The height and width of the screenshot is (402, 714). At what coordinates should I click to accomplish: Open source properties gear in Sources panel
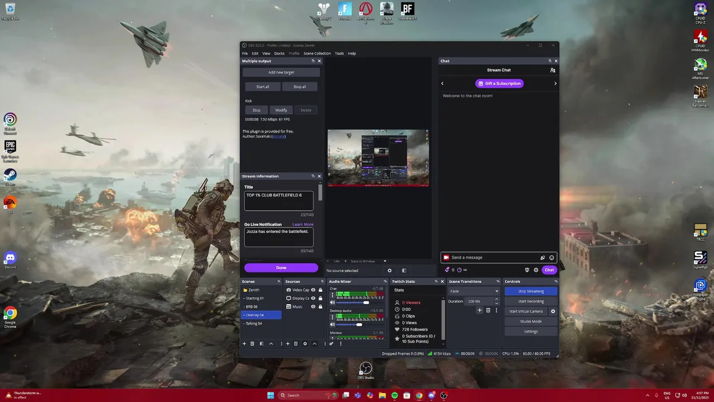pos(305,343)
